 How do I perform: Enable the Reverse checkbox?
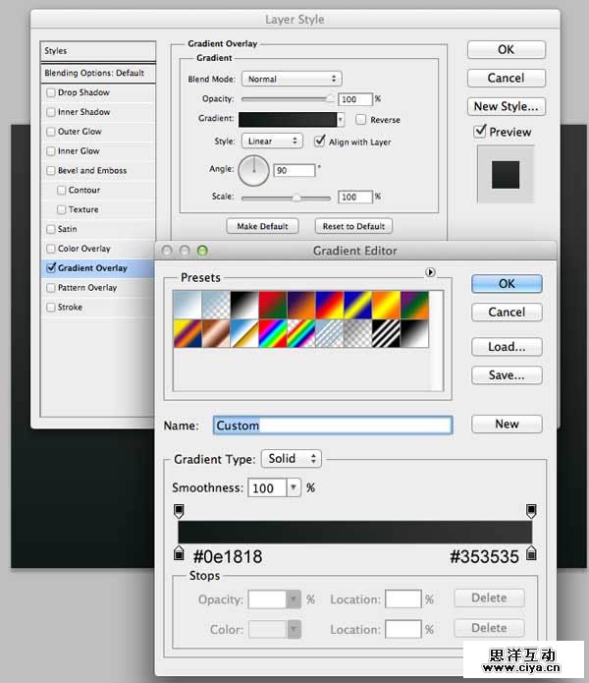[x=361, y=119]
